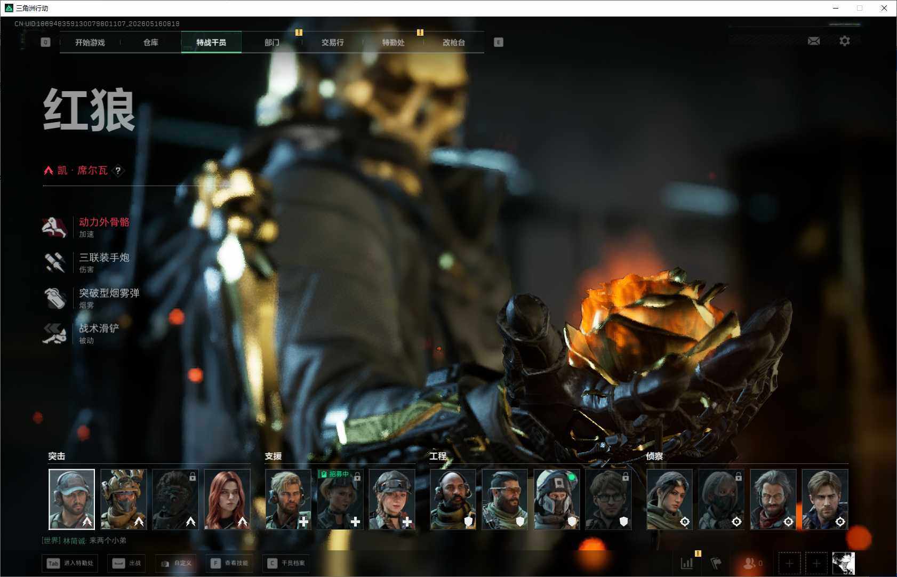Open the statistics bar-chart icon
The width and height of the screenshot is (897, 577).
[687, 563]
